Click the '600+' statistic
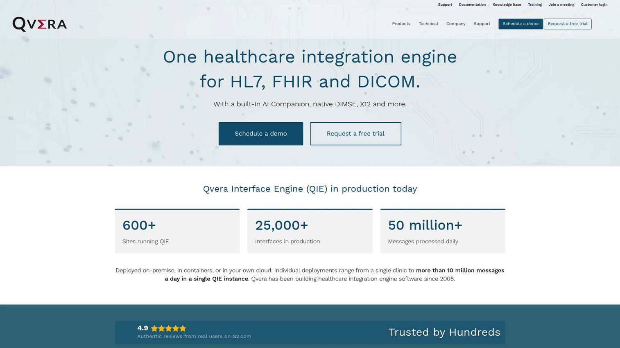 pyautogui.click(x=139, y=225)
